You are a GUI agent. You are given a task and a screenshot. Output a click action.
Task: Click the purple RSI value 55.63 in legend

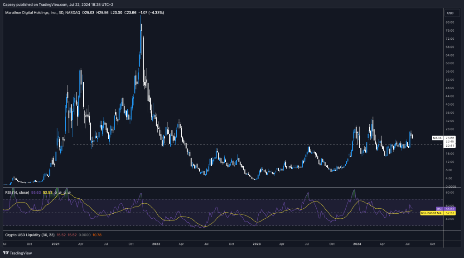(x=36, y=192)
